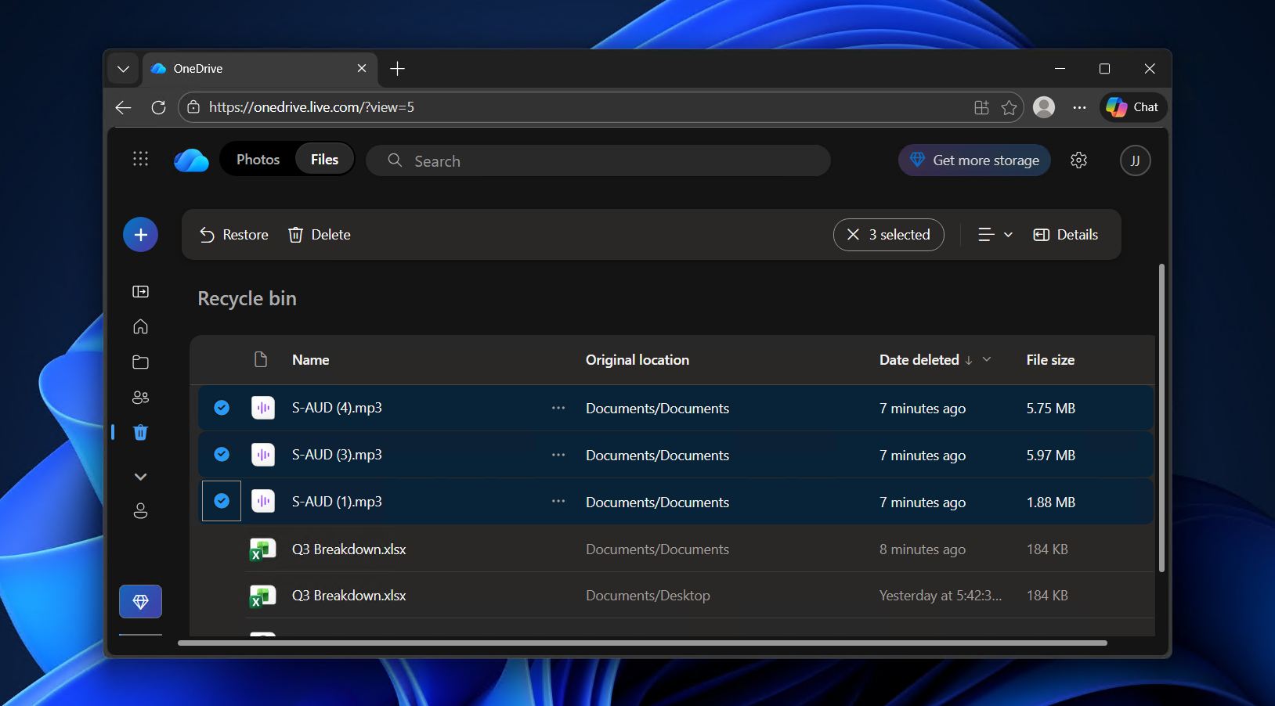Switch to the Photos tab
The height and width of the screenshot is (706, 1275).
(x=257, y=159)
